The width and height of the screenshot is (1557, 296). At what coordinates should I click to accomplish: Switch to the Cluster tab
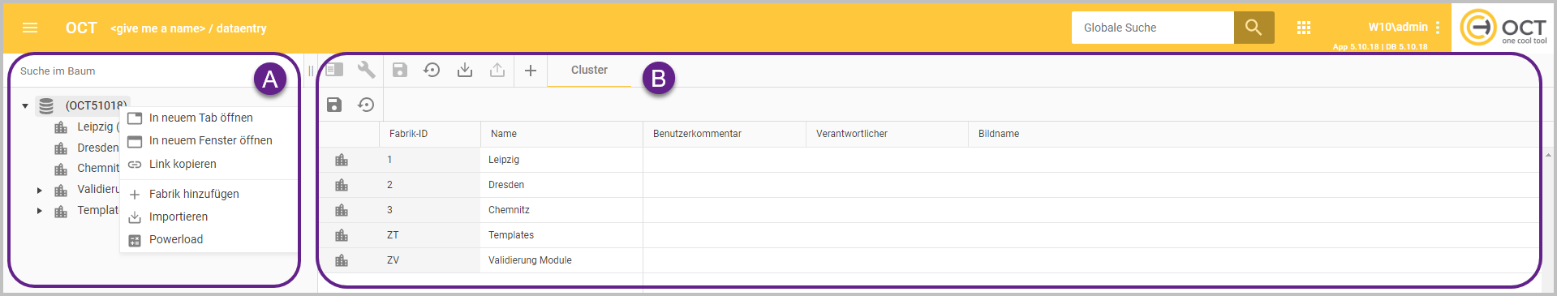pyautogui.click(x=589, y=71)
